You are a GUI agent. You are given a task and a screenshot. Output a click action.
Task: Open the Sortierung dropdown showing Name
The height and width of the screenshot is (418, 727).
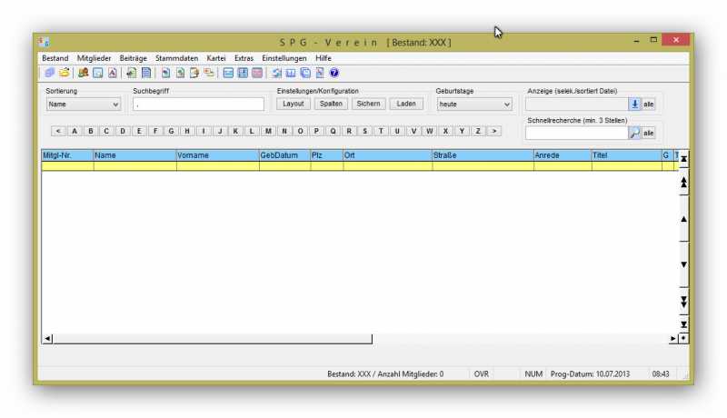click(x=83, y=104)
